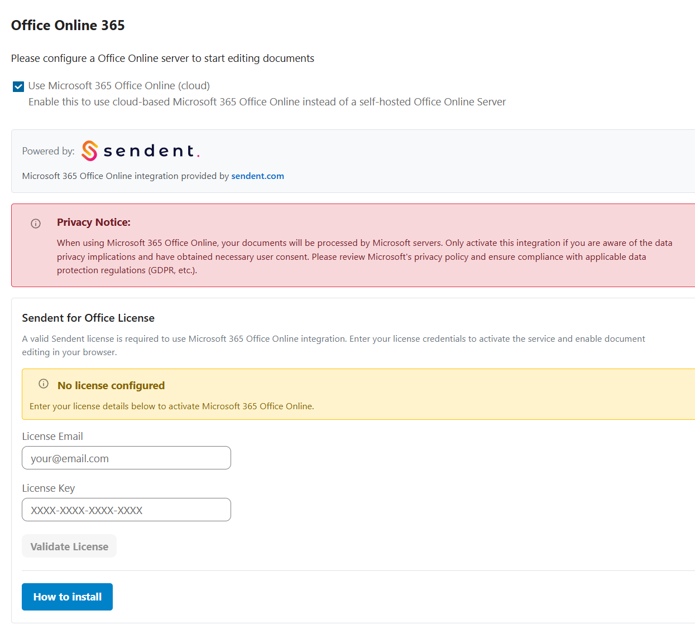695x625 pixels.
Task: Click the Sendent for Office License heading
Action: 88,318
